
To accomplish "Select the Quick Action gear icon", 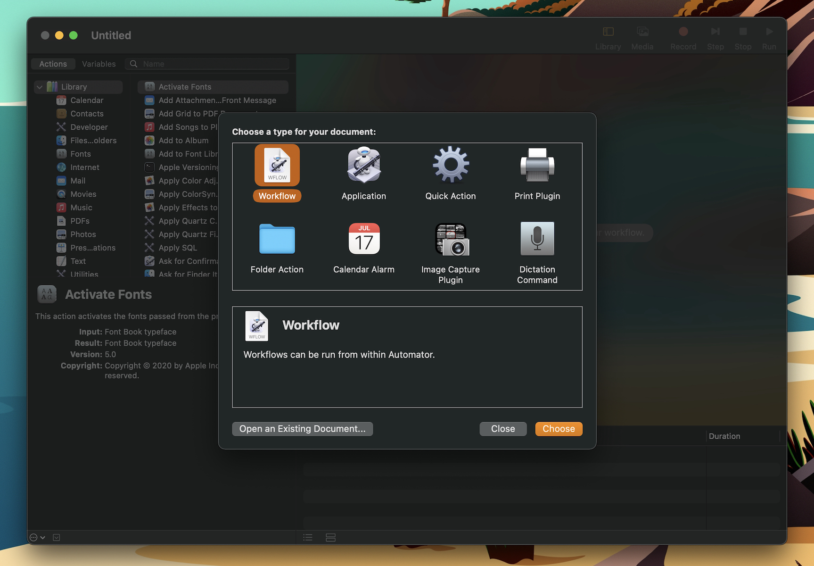I will (450, 165).
